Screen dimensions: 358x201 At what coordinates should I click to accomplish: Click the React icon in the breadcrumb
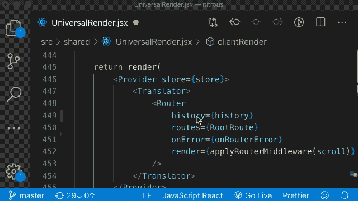tap(106, 42)
